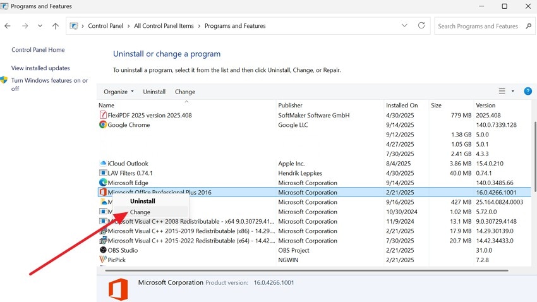Click the NGWIN publisher cell
Screen dimensions: 537x302
pos(288,260)
